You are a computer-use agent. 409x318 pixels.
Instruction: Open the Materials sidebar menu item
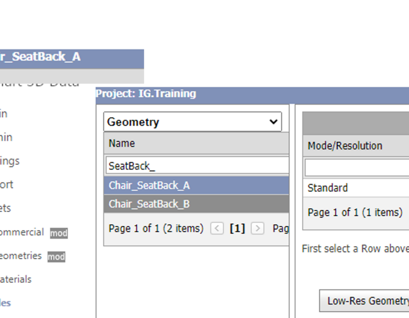[x=15, y=279]
